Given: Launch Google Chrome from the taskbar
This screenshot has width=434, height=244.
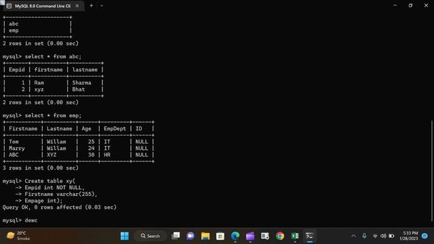Looking at the screenshot, I should click(x=280, y=236).
